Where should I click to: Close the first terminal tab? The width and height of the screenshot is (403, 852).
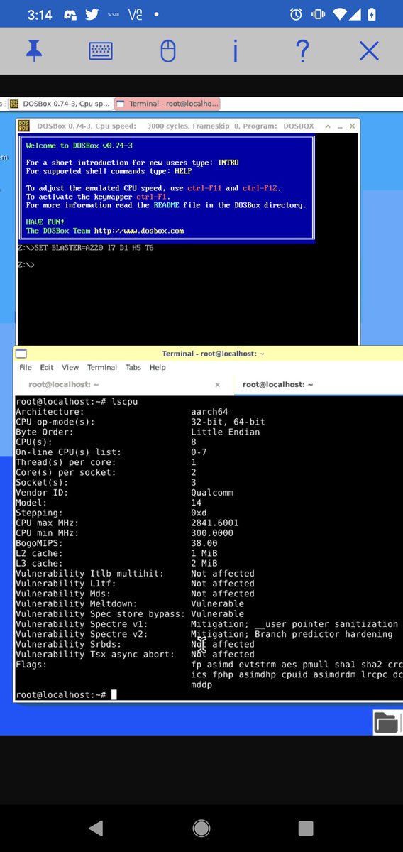tap(217, 384)
